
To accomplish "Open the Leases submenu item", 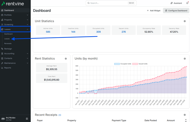I will pyautogui.click(x=7, y=39).
